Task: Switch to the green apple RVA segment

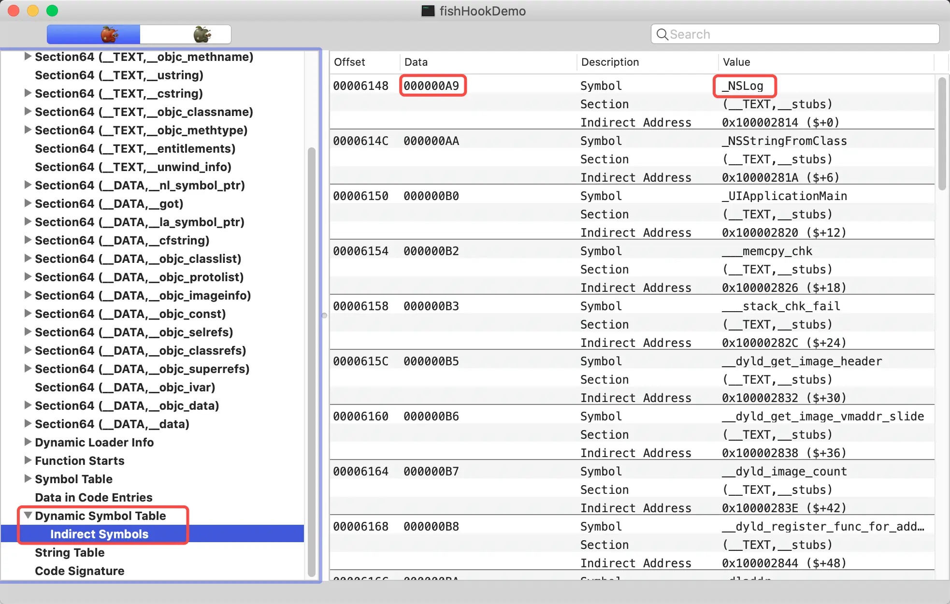Action: pyautogui.click(x=202, y=34)
